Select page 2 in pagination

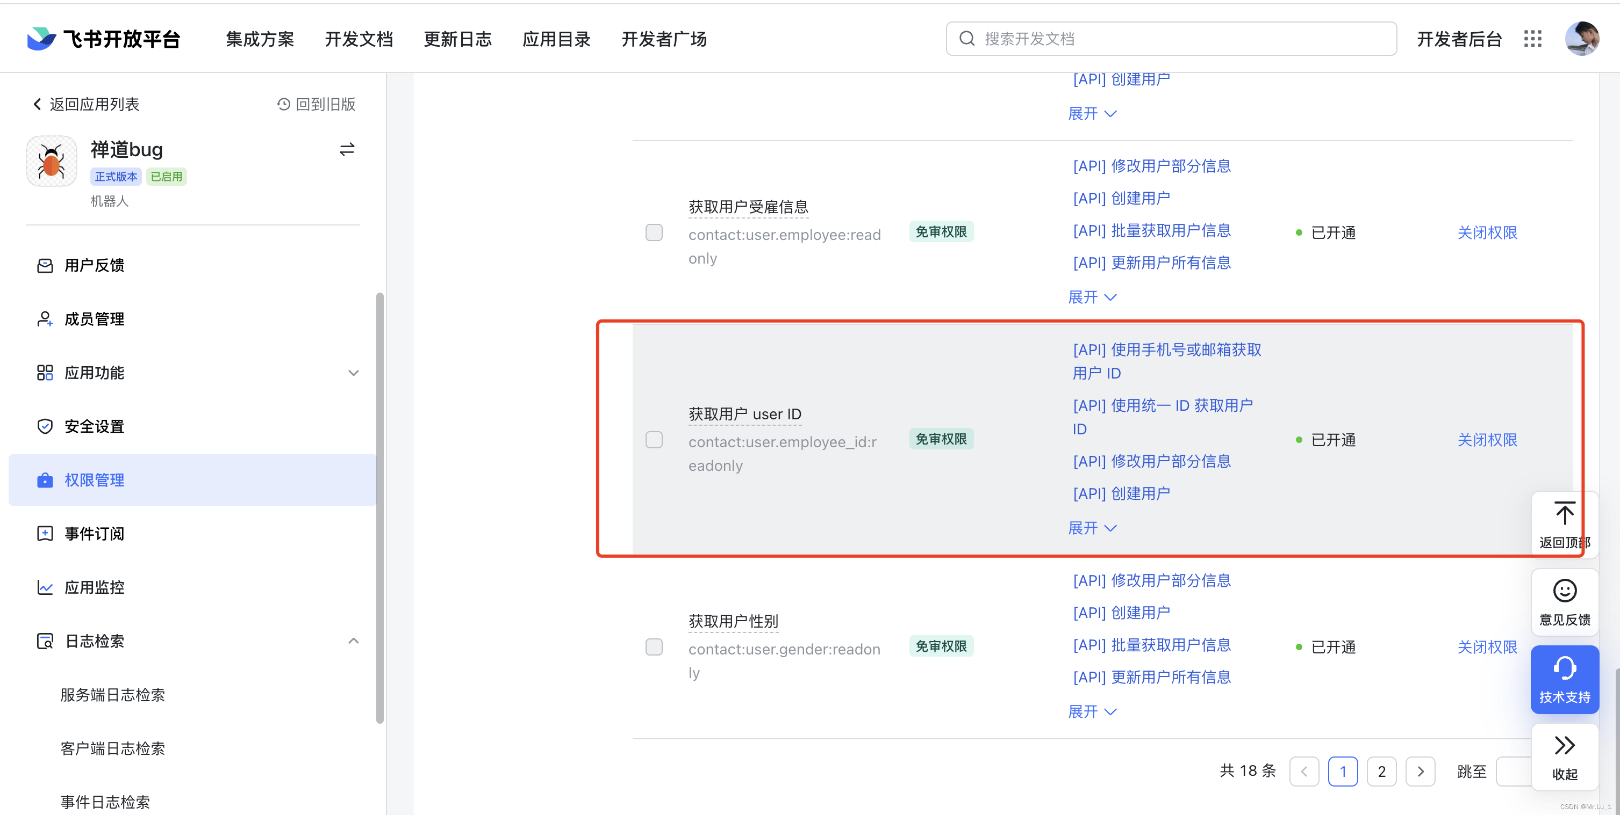click(1381, 772)
